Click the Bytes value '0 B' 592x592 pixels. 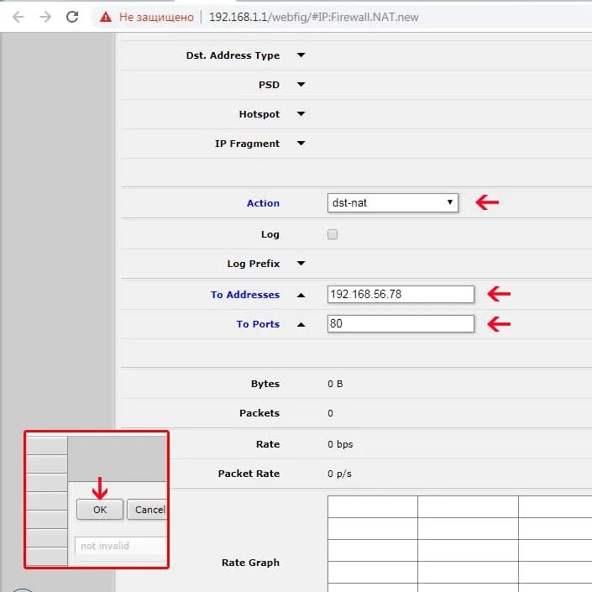pyautogui.click(x=335, y=384)
